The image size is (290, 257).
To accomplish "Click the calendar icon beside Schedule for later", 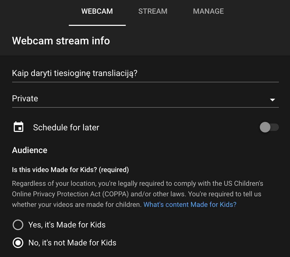I will point(19,127).
